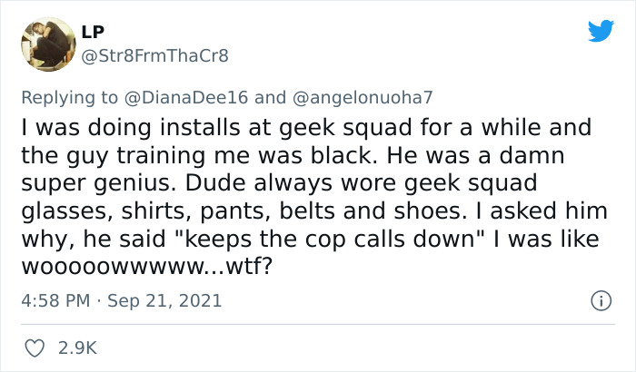
Task: Click the tweet's first line about installs
Action: click(x=304, y=127)
